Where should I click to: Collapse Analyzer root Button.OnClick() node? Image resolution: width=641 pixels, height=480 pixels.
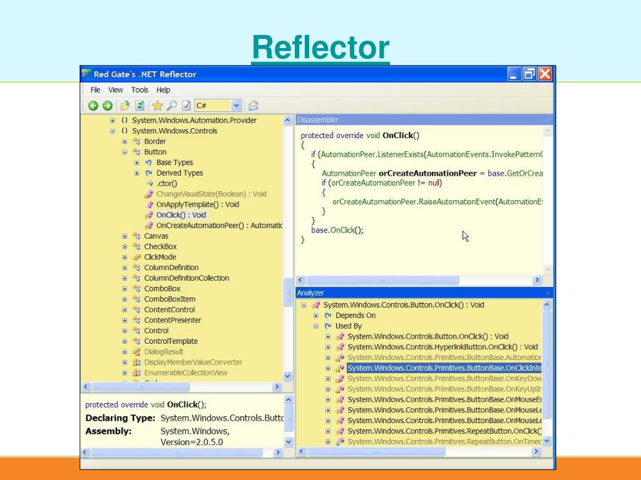304,305
